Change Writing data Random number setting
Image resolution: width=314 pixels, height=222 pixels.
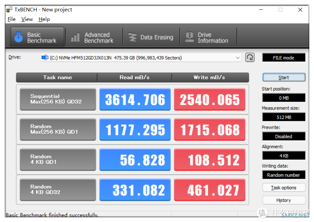(284, 175)
